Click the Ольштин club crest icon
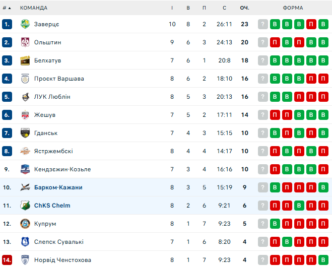 click(25, 42)
